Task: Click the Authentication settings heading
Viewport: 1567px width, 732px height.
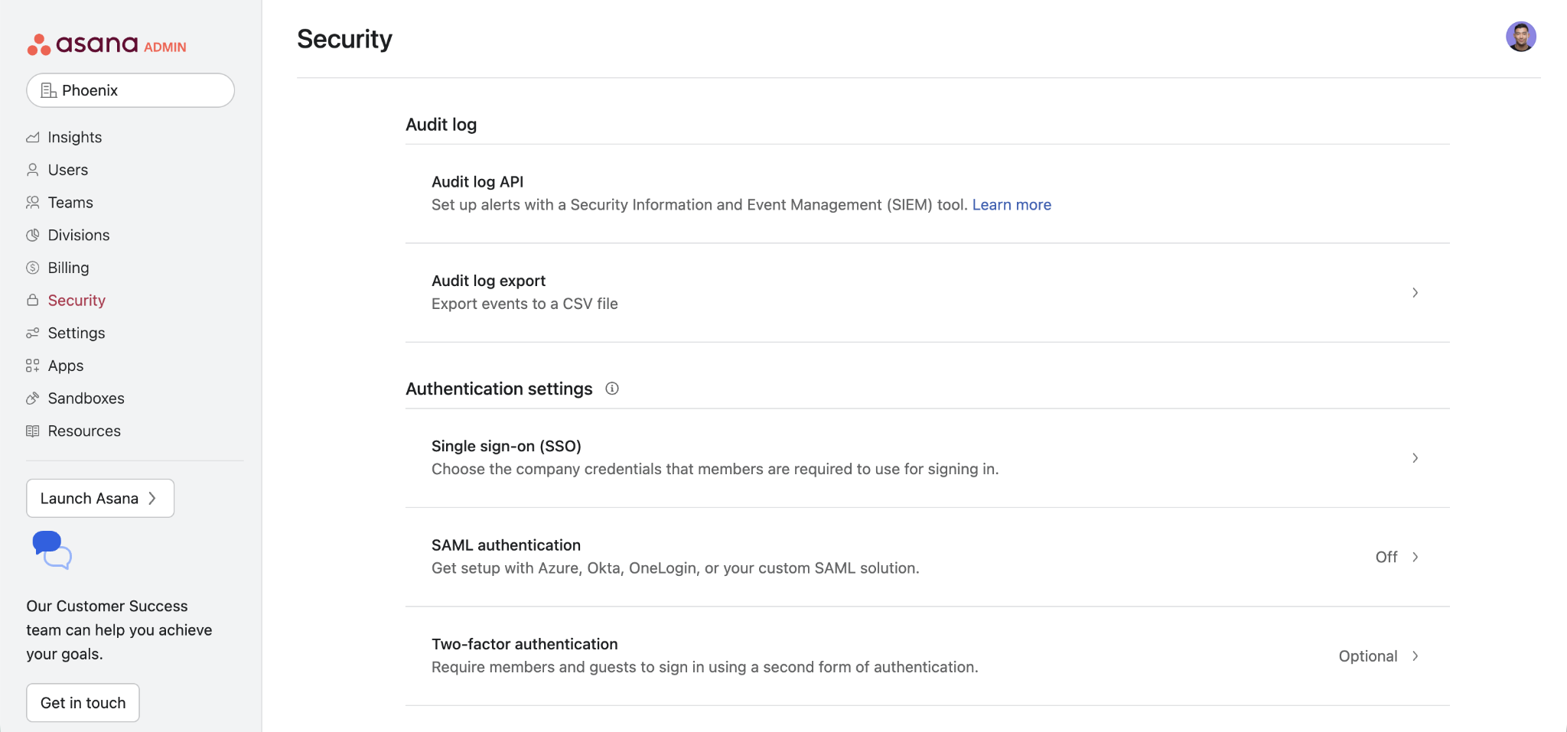Action: (x=499, y=389)
